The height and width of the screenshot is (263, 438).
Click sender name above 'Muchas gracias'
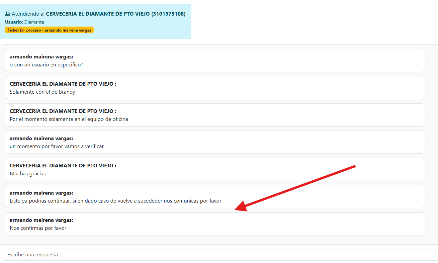(63, 166)
